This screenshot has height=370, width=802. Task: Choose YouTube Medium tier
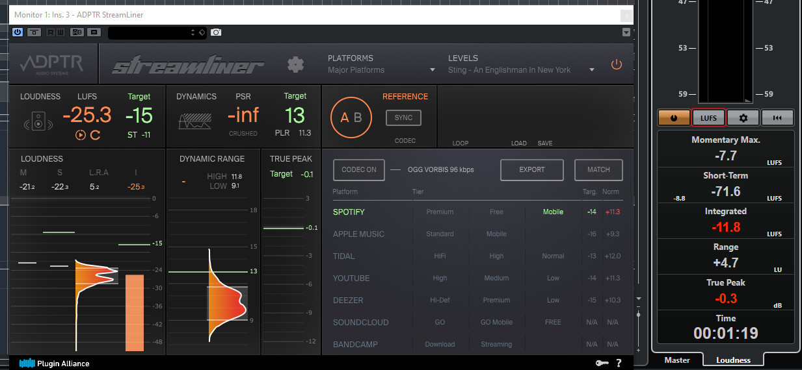496,278
